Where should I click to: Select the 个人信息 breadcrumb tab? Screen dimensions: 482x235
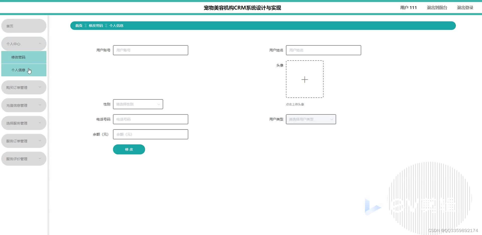pyautogui.click(x=116, y=26)
